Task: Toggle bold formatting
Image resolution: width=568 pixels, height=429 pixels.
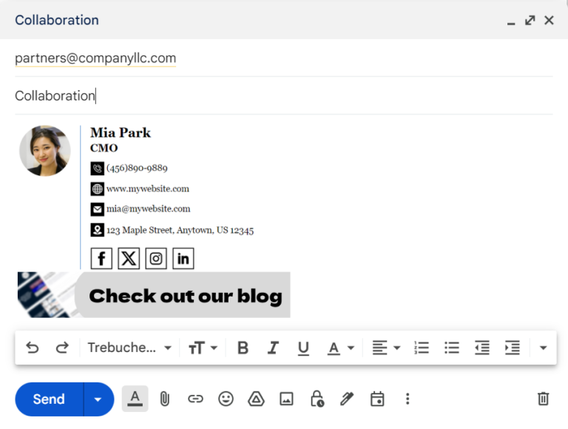Action: pyautogui.click(x=243, y=348)
